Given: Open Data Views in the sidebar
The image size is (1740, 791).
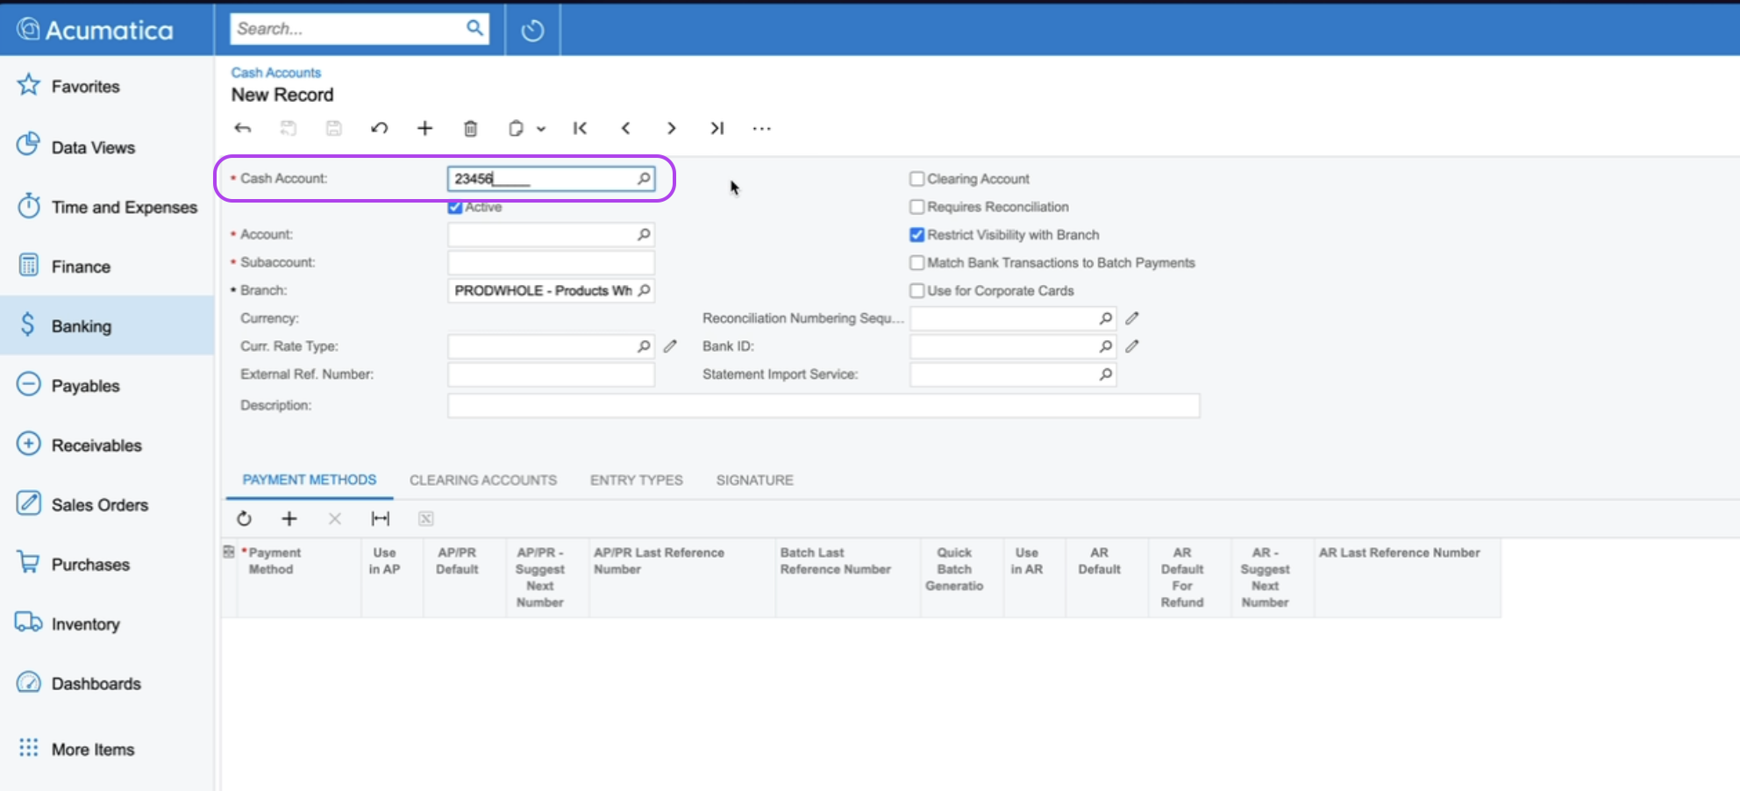Looking at the screenshot, I should [x=107, y=146].
